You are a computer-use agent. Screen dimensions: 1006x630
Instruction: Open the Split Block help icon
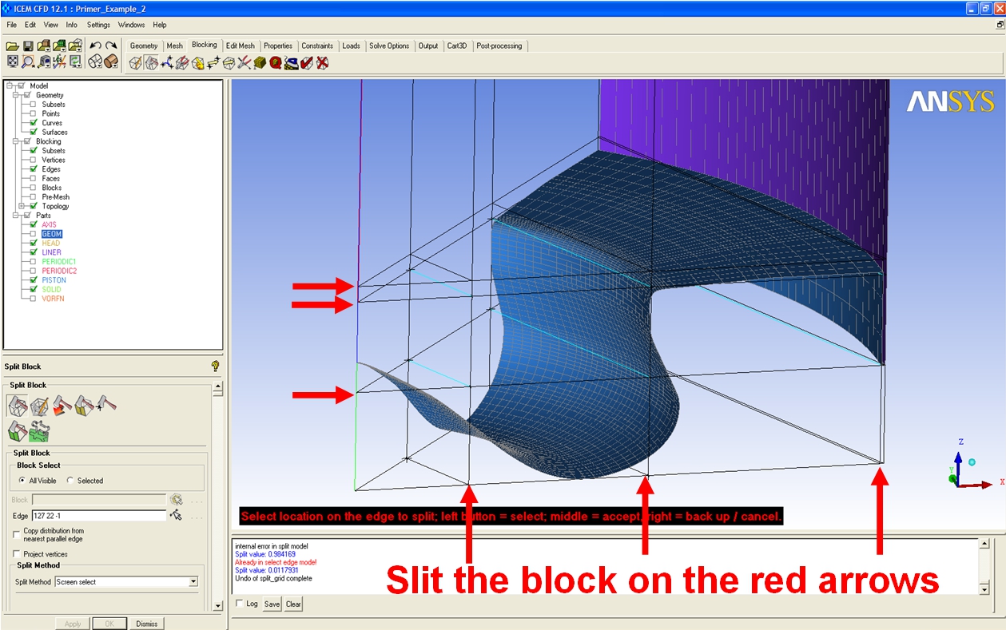215,367
